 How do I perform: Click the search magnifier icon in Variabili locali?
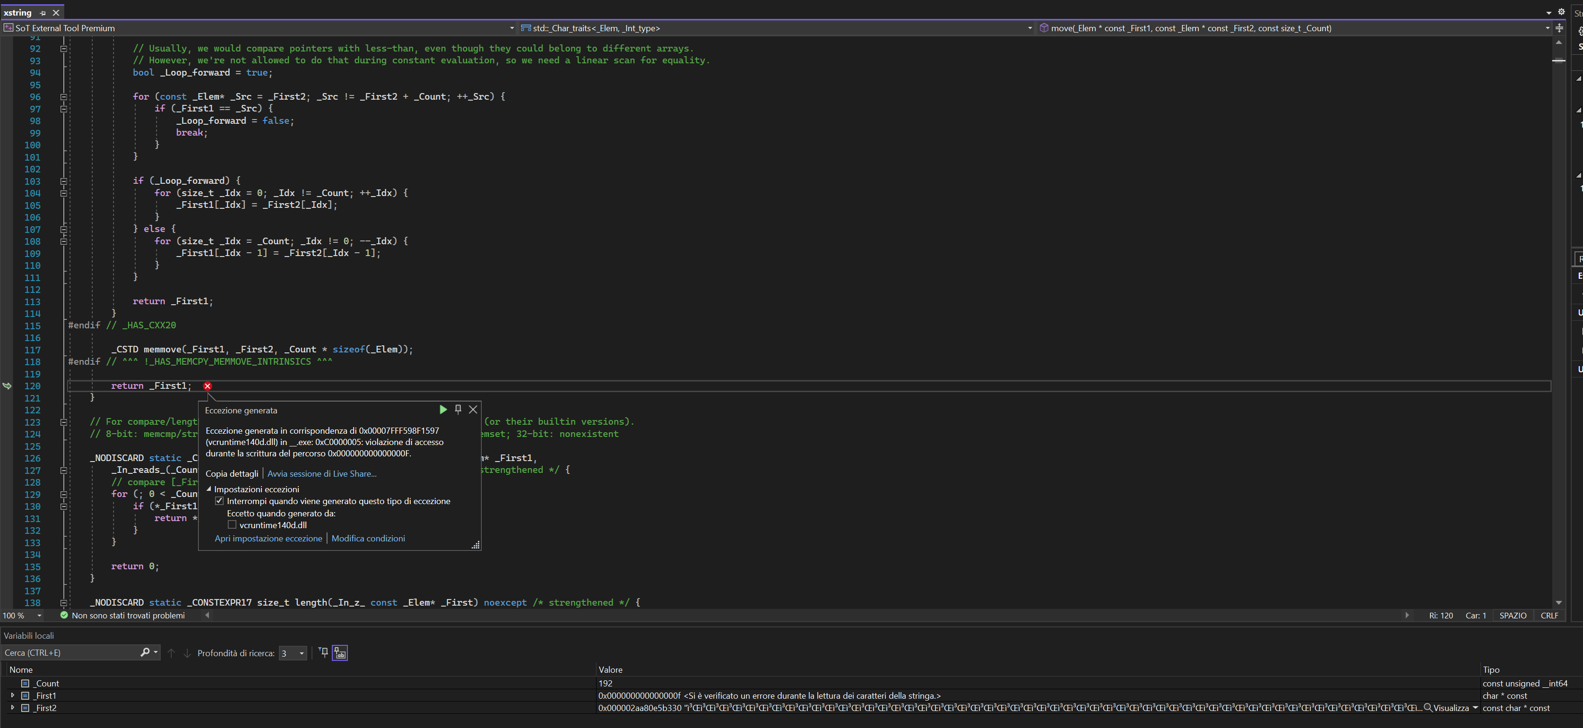pos(145,652)
